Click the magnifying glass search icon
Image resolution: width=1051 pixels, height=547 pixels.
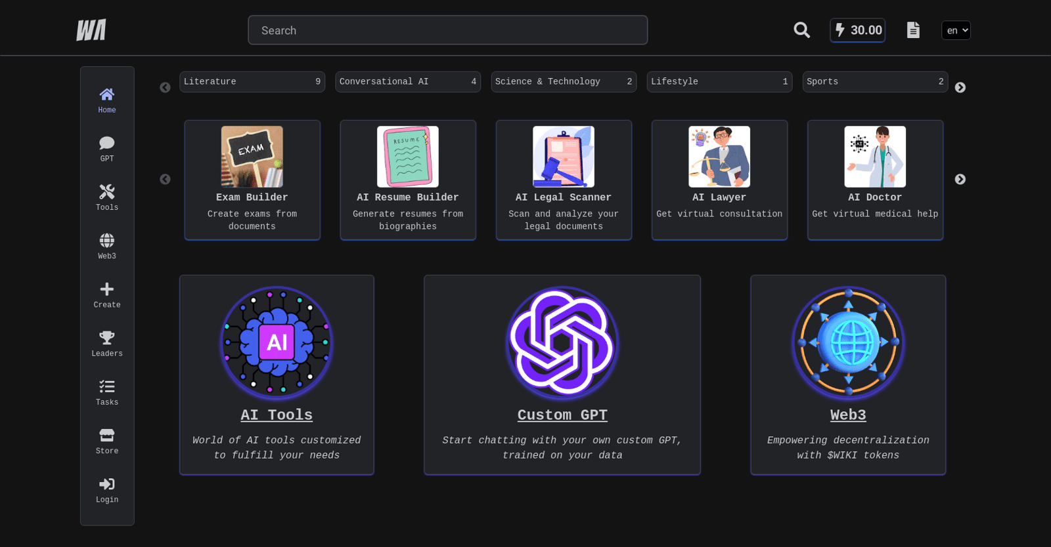point(801,30)
